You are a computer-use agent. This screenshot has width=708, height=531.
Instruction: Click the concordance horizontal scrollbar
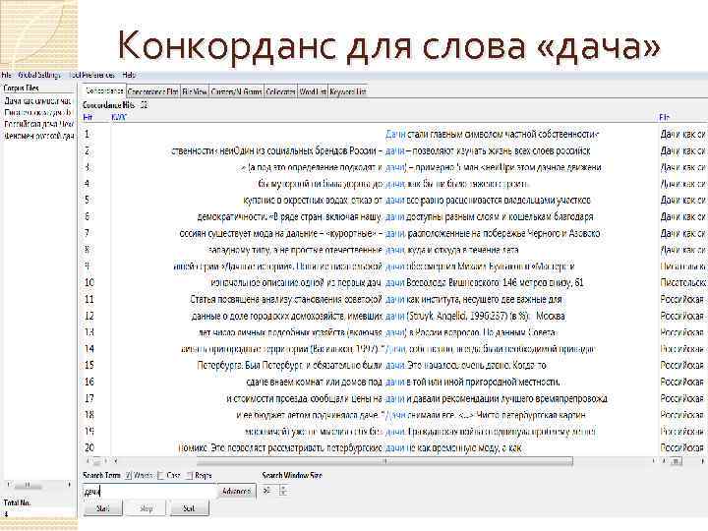(384, 461)
